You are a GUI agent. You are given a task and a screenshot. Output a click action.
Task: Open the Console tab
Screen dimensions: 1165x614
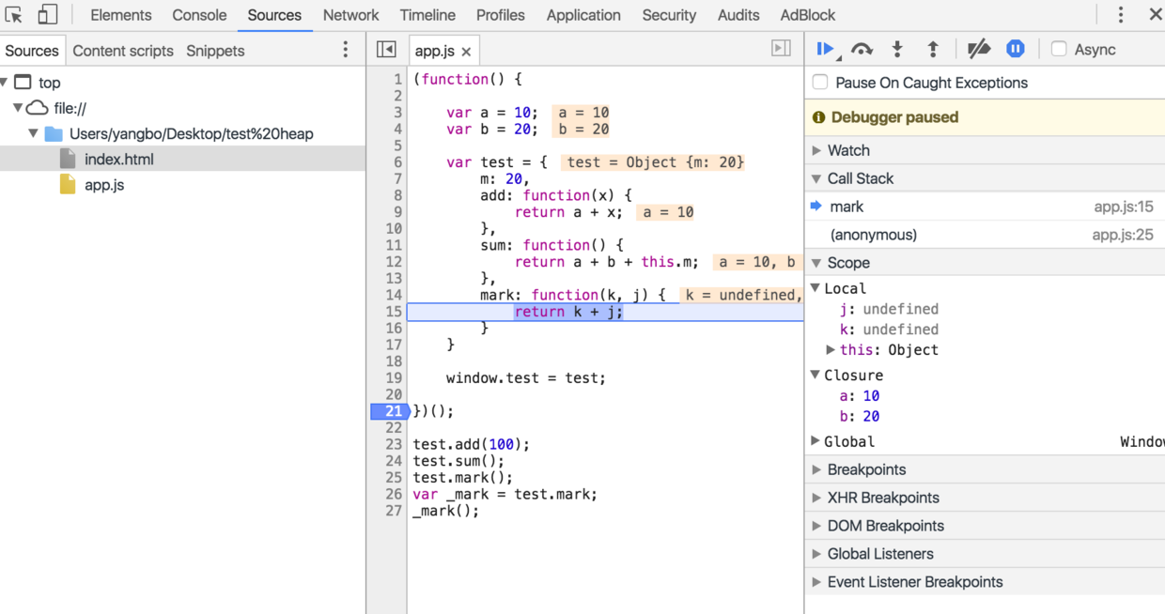[x=199, y=15]
